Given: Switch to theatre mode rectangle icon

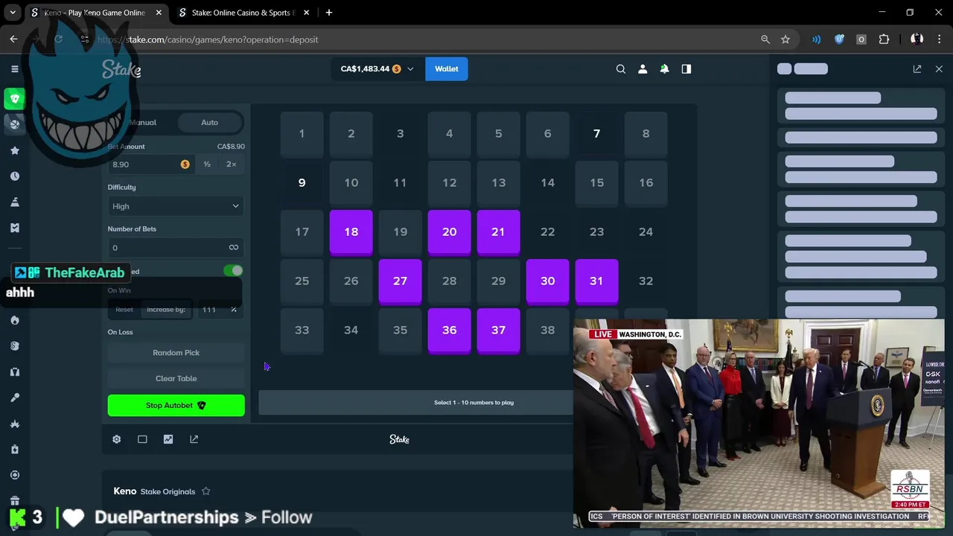Looking at the screenshot, I should point(142,439).
